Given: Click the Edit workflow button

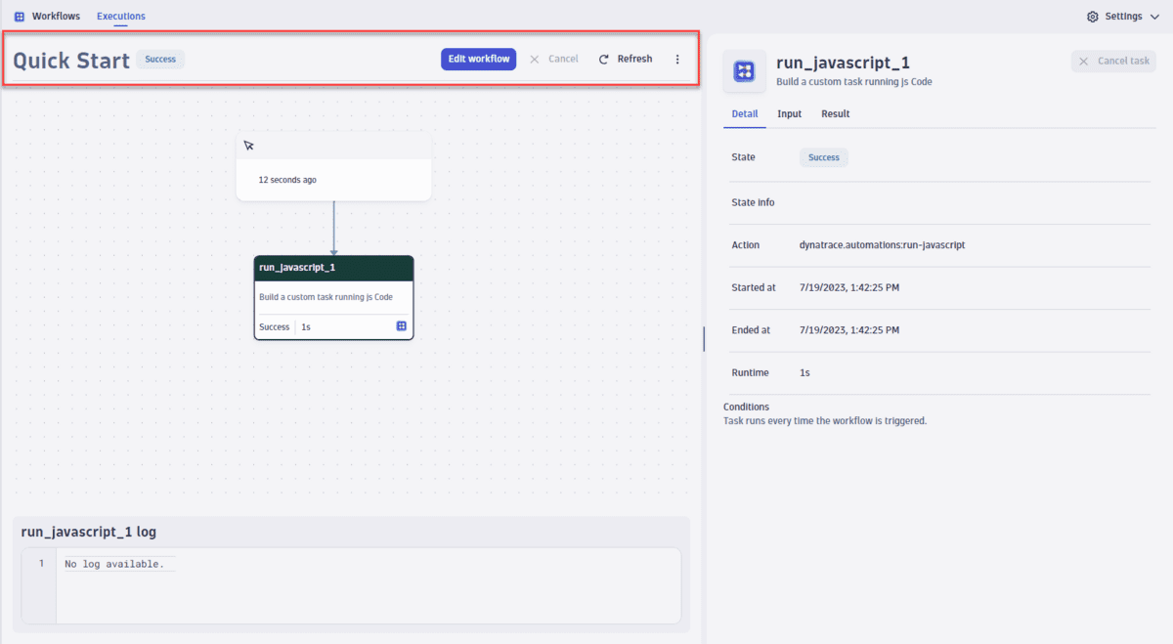Looking at the screenshot, I should point(478,59).
